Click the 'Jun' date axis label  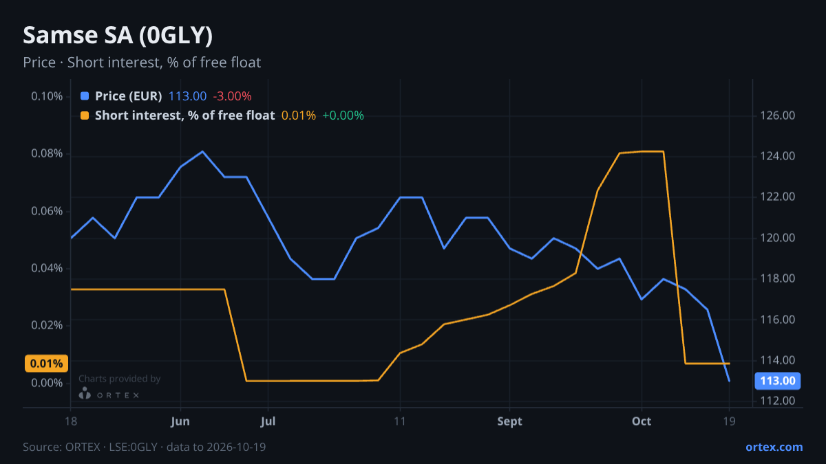[180, 421]
